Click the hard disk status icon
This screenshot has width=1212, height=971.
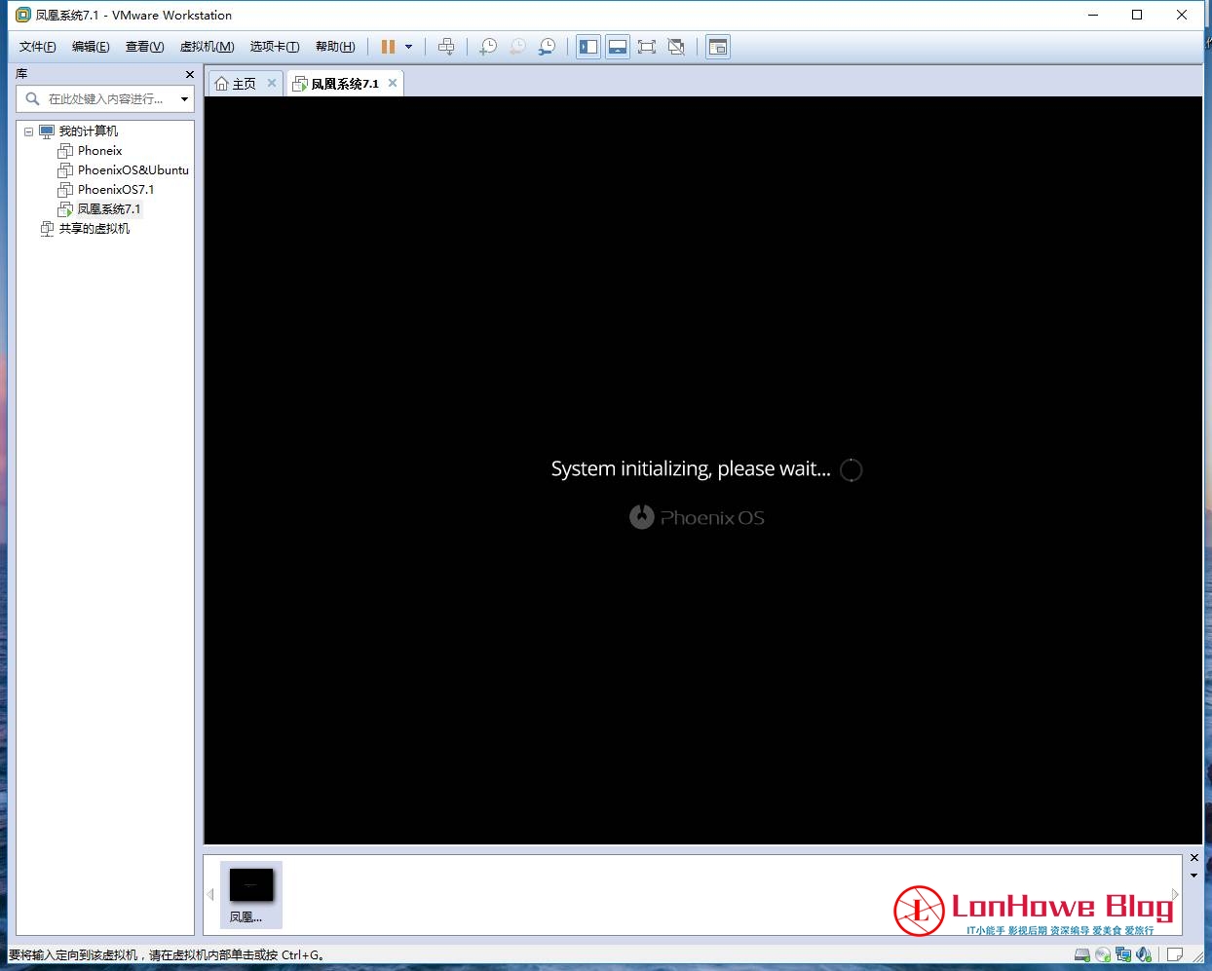click(1082, 955)
